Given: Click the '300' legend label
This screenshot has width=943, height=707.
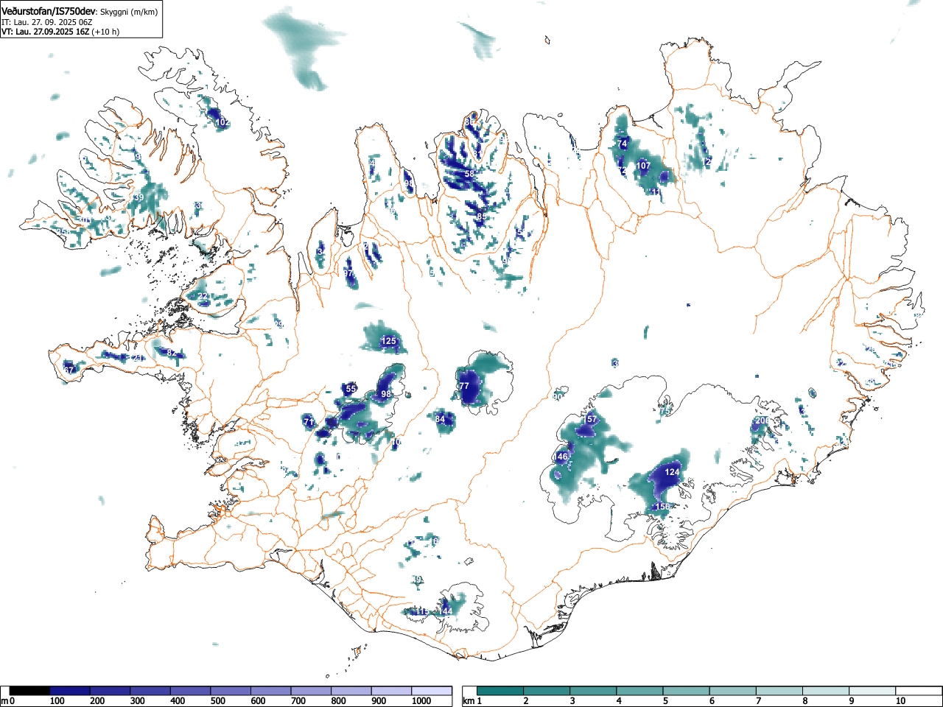Looking at the screenshot, I should tap(137, 701).
